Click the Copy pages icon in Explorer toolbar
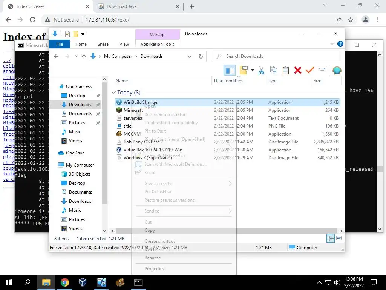The image size is (386, 290). [274, 71]
